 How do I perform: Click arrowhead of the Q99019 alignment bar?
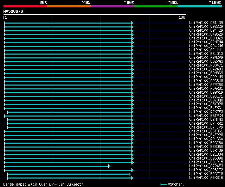(133, 93)
